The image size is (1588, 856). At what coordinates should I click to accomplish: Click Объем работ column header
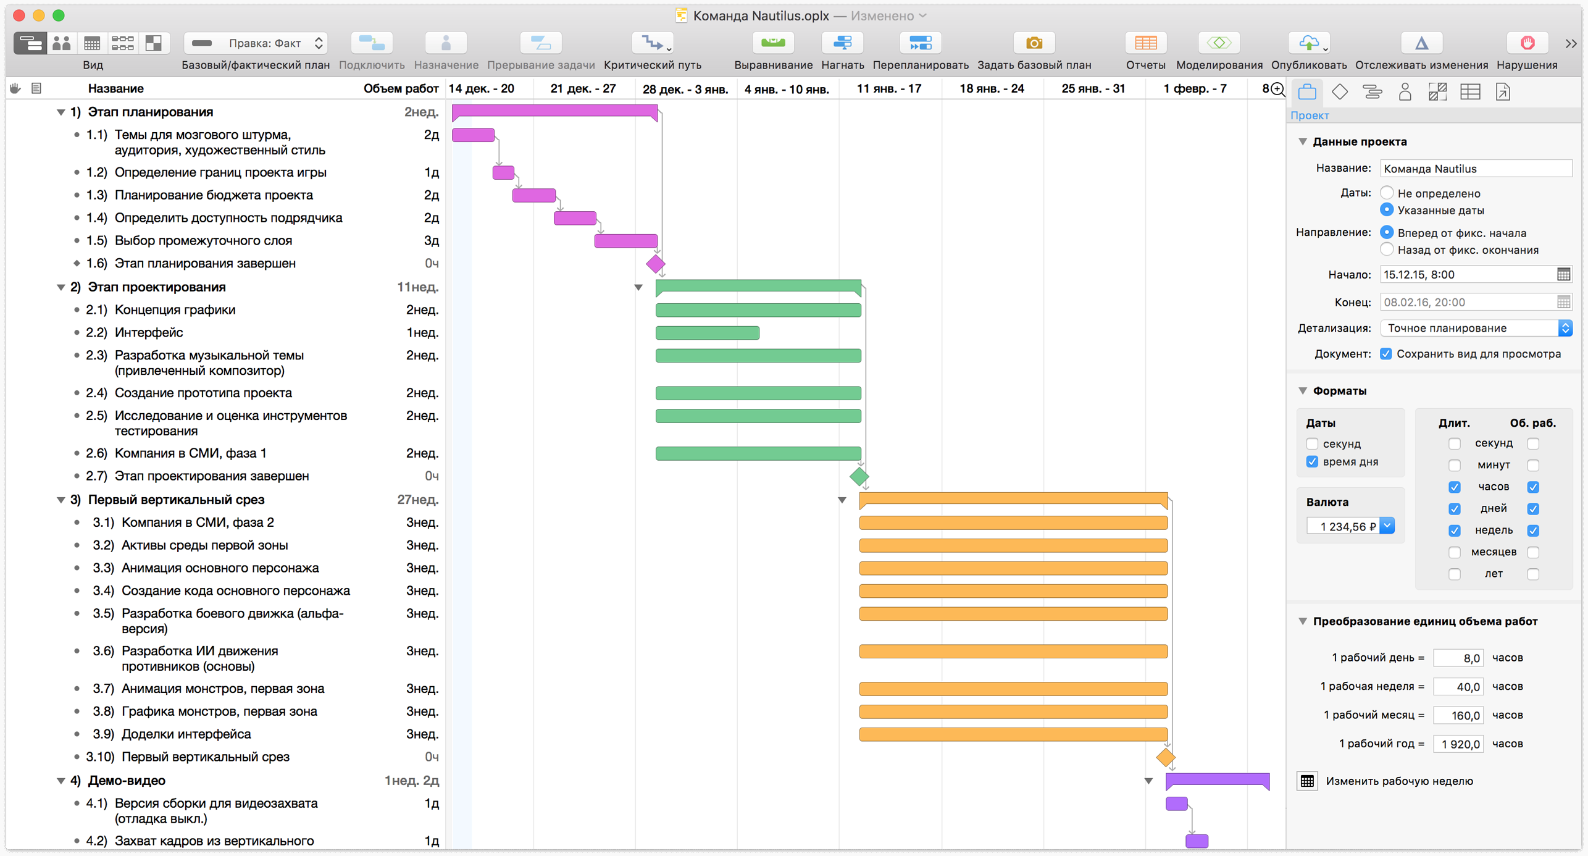point(401,89)
